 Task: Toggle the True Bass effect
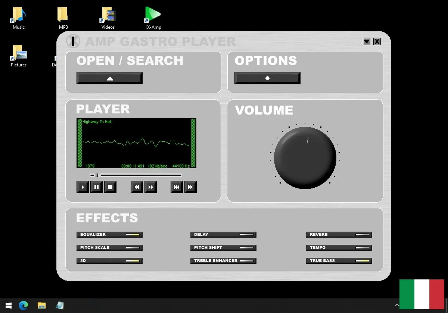339,260
